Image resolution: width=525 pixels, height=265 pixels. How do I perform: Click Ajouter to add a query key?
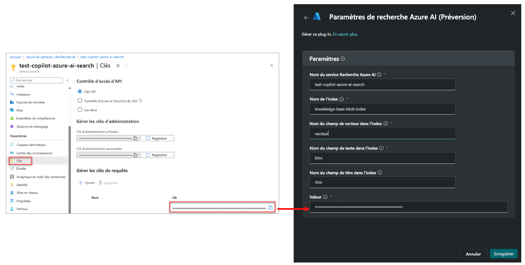87,183
